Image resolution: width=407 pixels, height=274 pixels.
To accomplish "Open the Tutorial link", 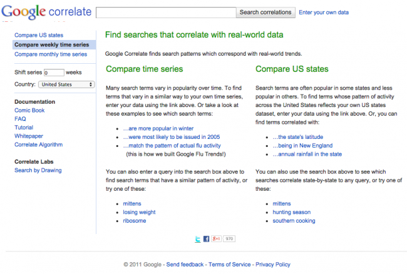I will [x=24, y=127].
